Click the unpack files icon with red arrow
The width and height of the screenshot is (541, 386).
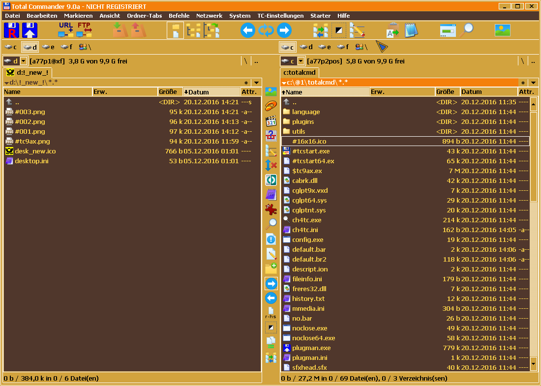pyautogui.click(x=138, y=30)
